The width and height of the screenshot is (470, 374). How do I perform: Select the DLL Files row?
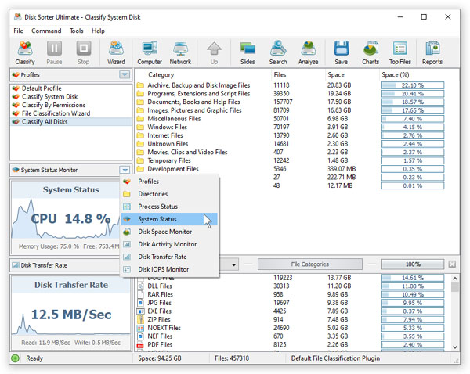coord(290,286)
